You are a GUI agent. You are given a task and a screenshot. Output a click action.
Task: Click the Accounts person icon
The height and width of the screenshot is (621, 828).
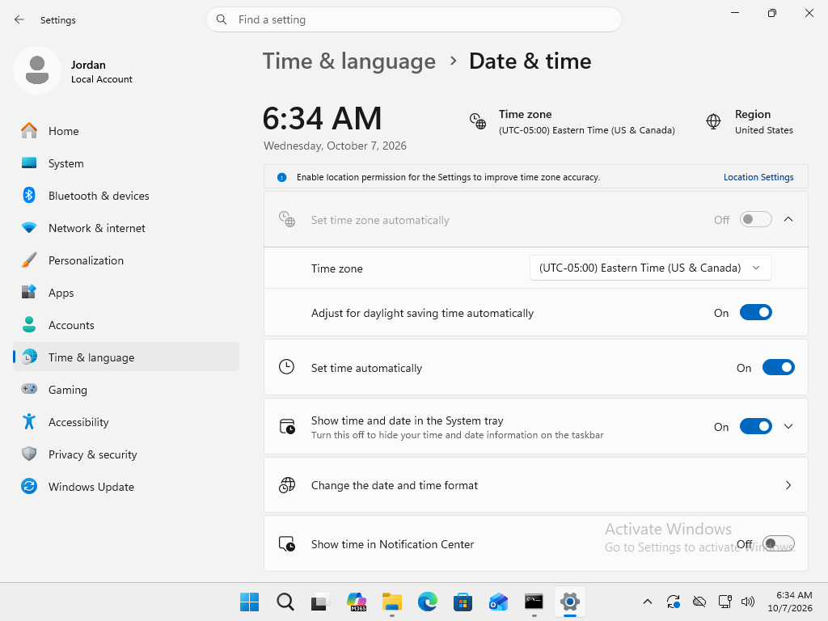click(29, 324)
